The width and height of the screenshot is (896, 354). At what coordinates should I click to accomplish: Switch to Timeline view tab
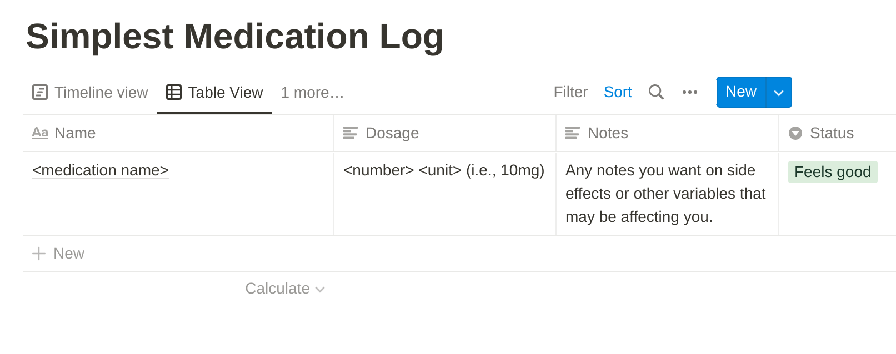90,92
